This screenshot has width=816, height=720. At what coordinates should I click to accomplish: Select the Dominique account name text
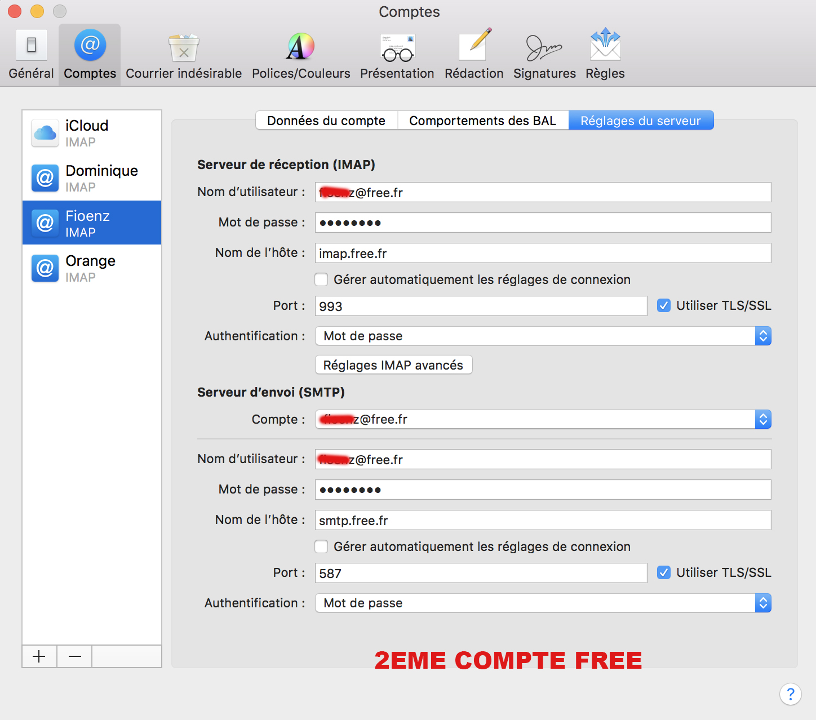click(101, 171)
